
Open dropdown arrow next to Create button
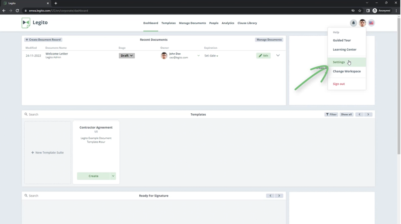pos(113,176)
